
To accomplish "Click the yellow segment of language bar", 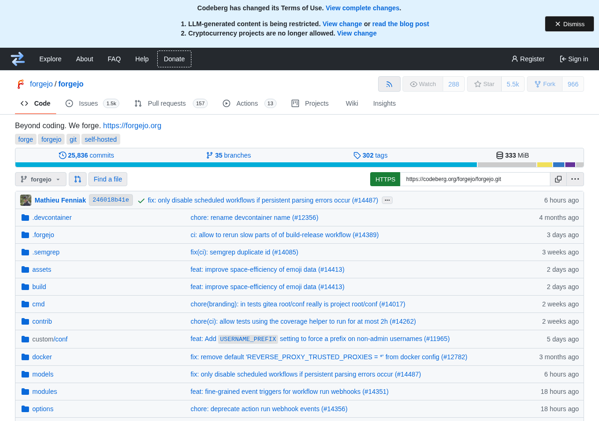I will [x=545, y=165].
